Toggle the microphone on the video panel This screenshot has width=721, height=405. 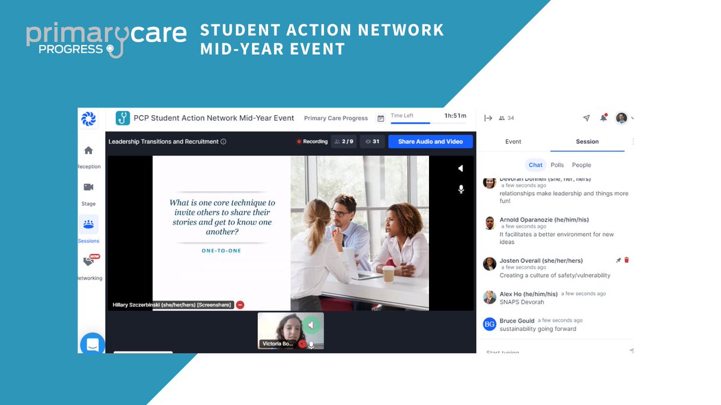461,189
